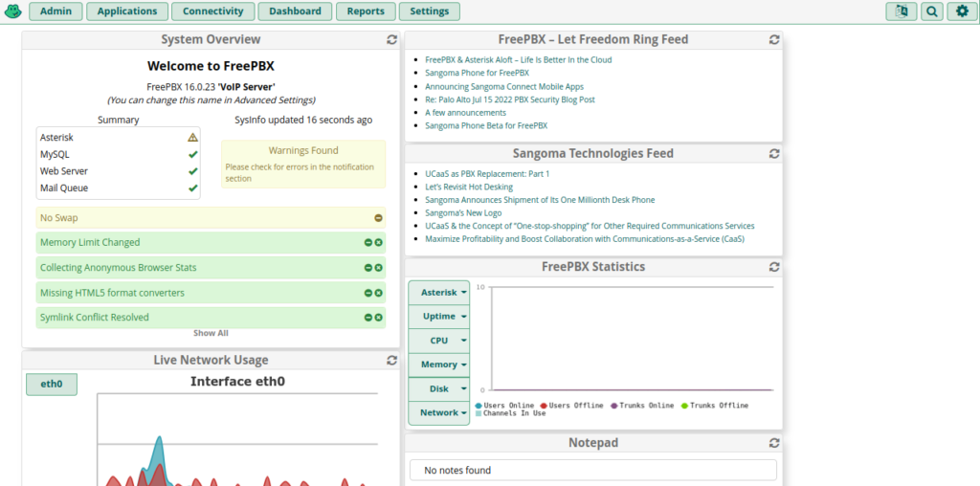The width and height of the screenshot is (980, 486).
Task: Delete the Symlink Conflict Resolved notification
Action: 378,318
